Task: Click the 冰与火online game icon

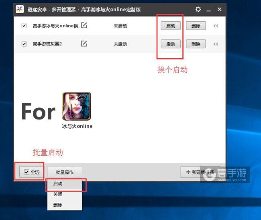Action: click(x=77, y=106)
